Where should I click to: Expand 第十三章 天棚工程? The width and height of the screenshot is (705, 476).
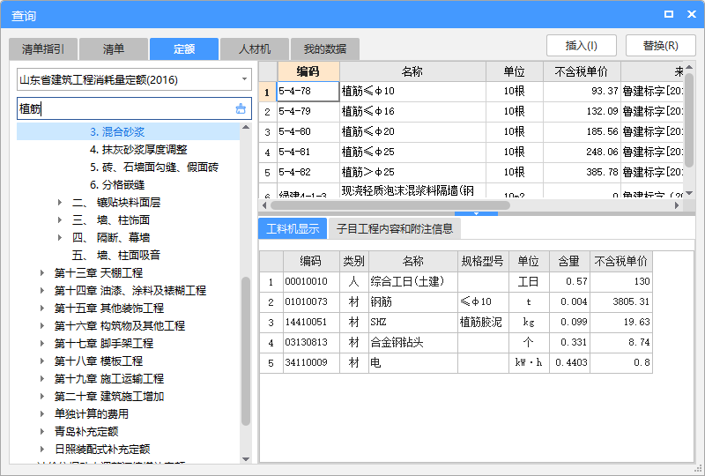click(42, 272)
